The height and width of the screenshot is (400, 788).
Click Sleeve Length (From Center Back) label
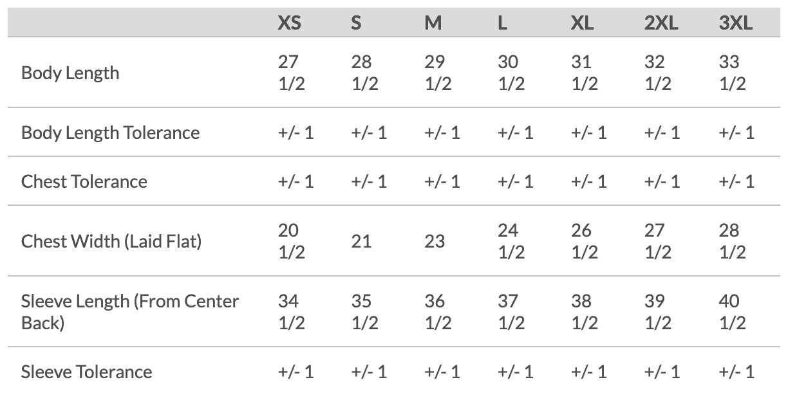click(x=129, y=312)
